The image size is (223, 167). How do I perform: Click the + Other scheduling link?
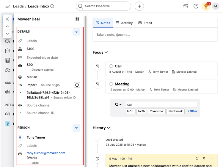tap(192, 111)
